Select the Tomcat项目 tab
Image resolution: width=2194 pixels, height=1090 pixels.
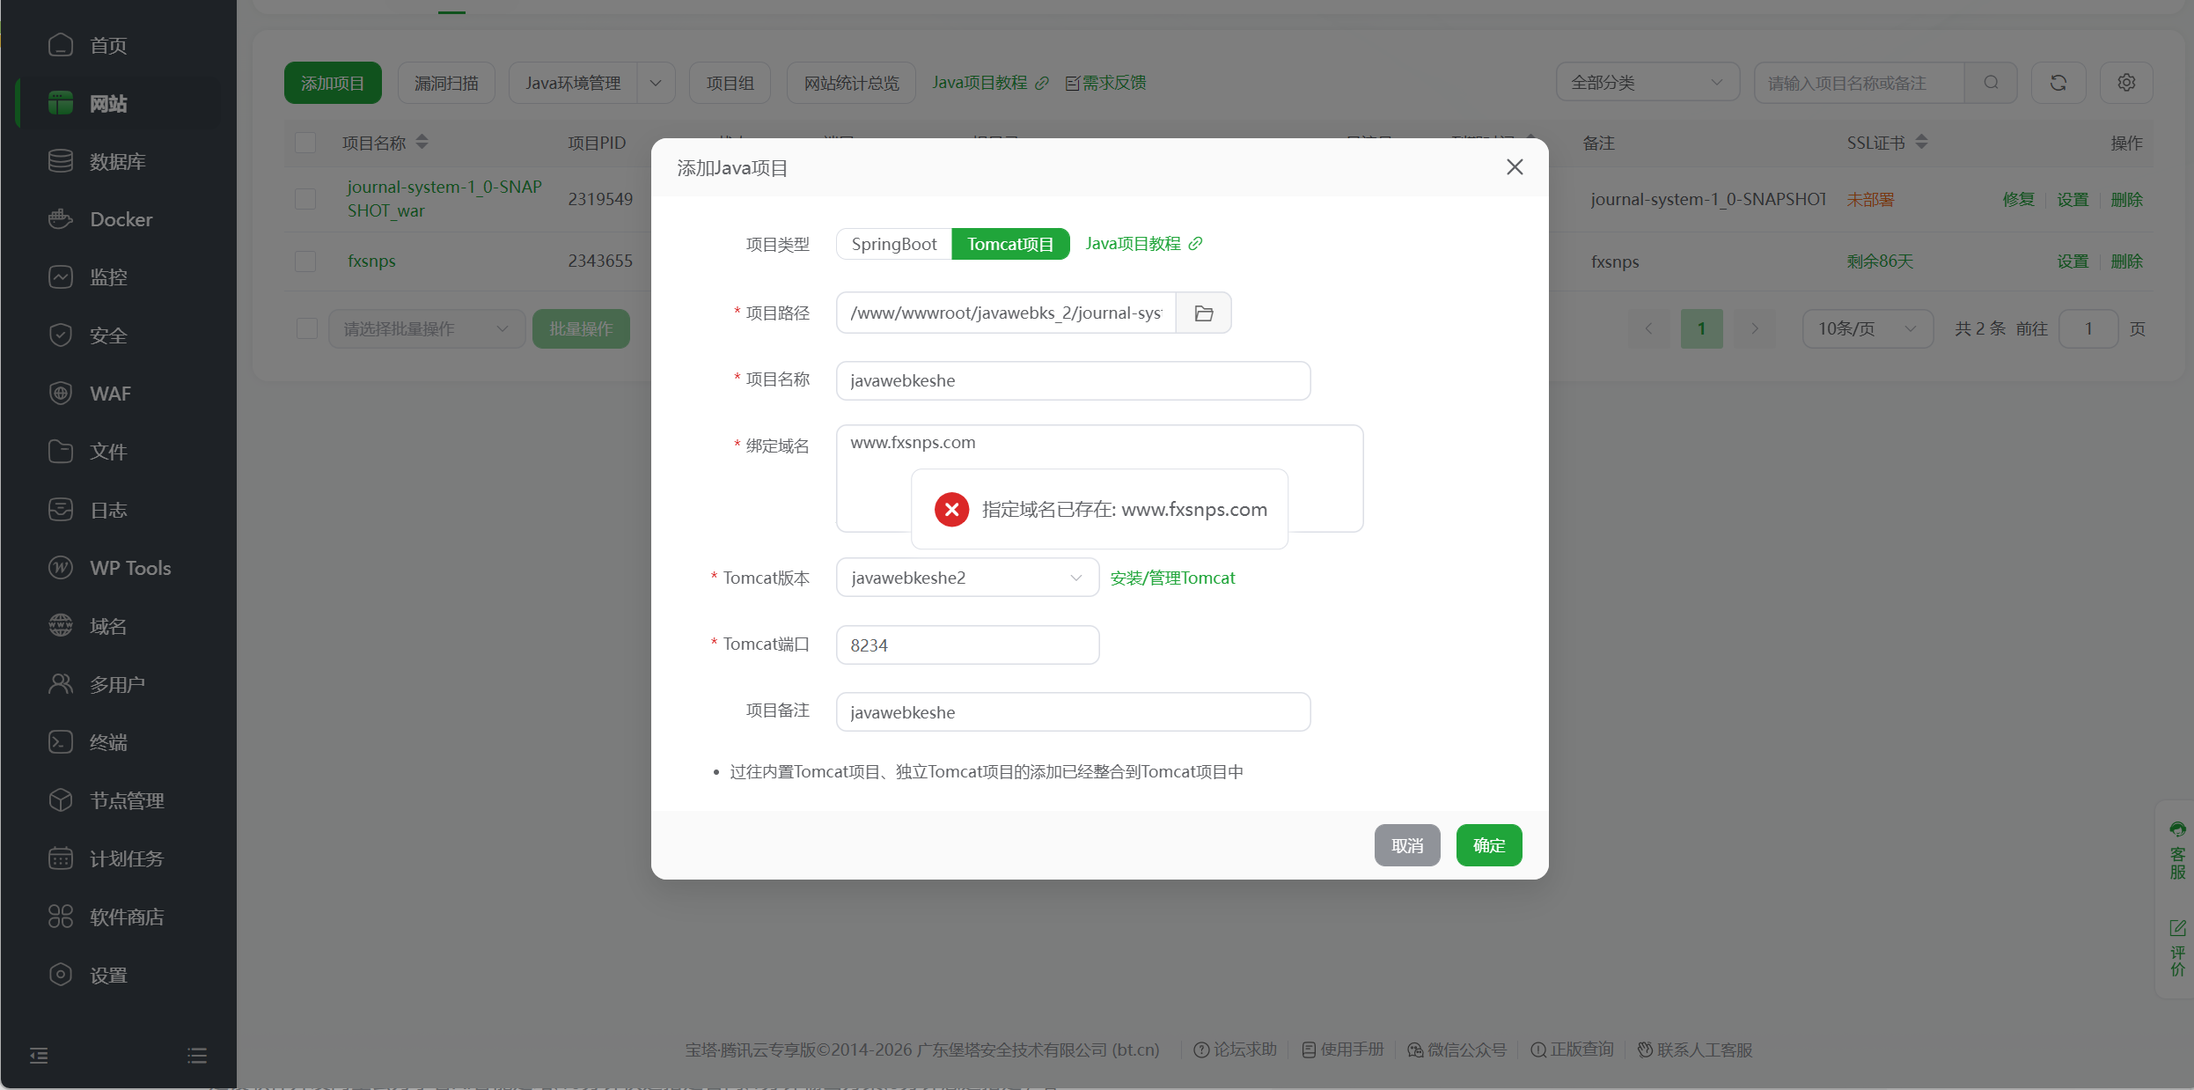tap(1009, 244)
